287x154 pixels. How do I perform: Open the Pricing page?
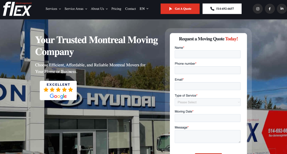(116, 9)
